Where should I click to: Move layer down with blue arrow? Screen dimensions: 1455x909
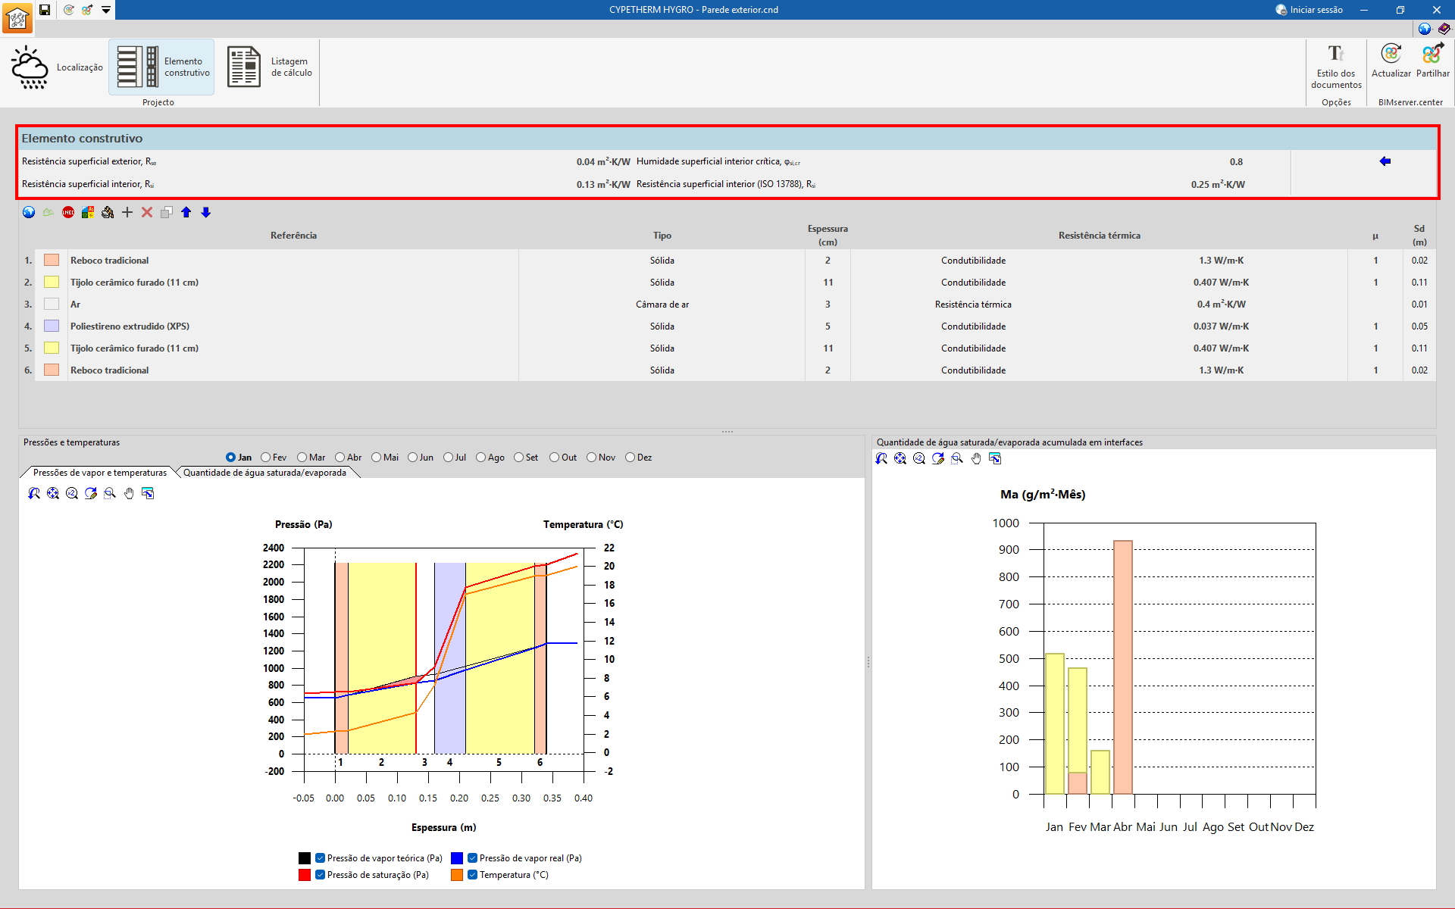206,213
